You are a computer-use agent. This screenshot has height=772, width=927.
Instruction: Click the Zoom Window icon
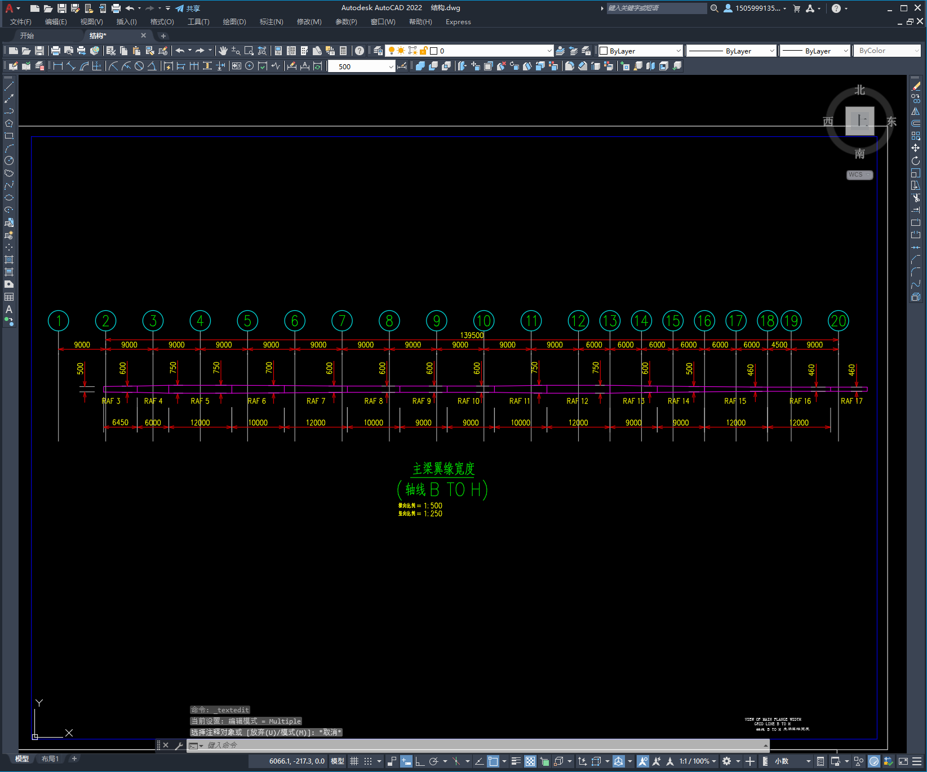pyautogui.click(x=249, y=51)
